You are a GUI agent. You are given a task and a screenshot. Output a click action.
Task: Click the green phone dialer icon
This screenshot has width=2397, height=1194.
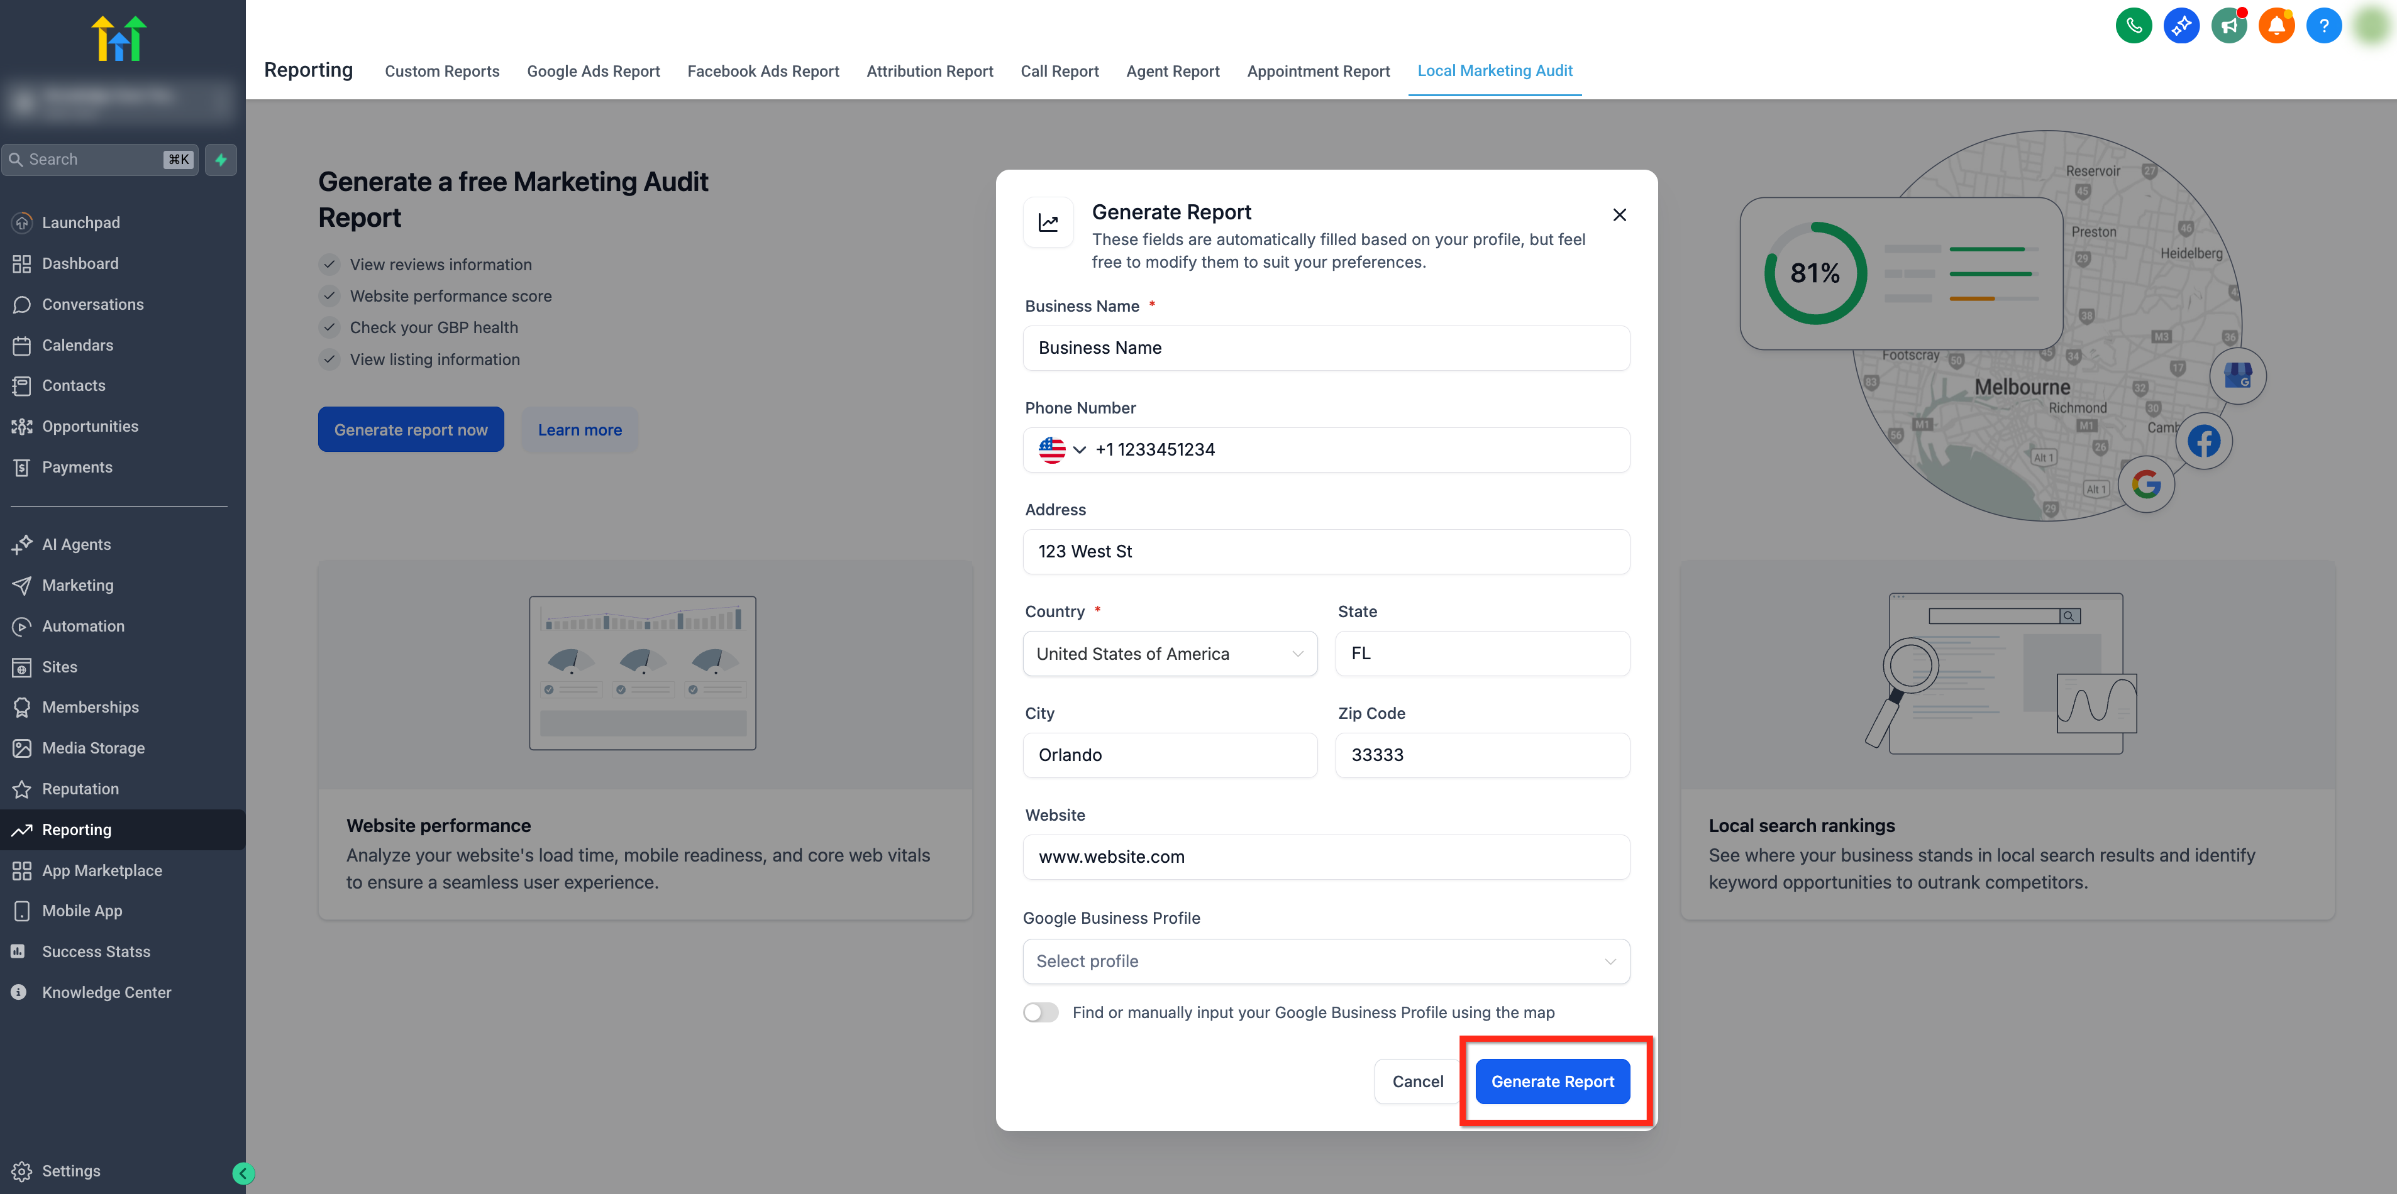click(2133, 25)
